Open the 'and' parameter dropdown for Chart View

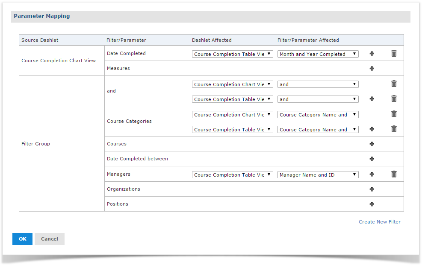click(x=318, y=84)
